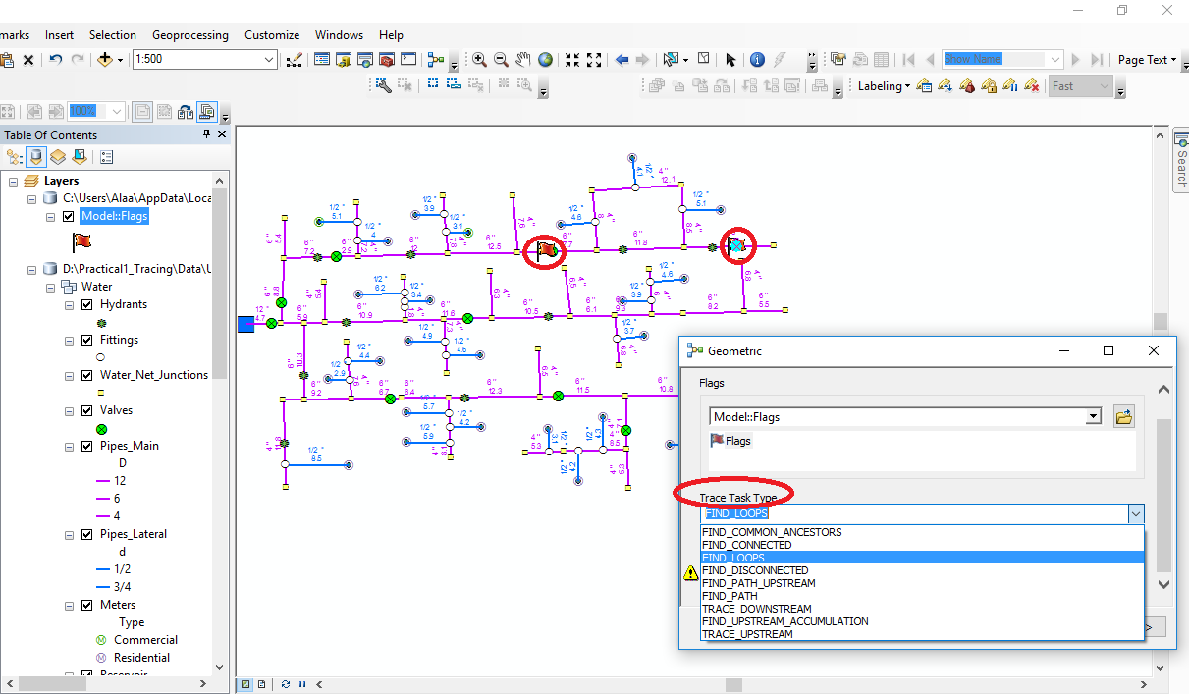
Task: Click the Zoom Out tool
Action: [x=501, y=60]
